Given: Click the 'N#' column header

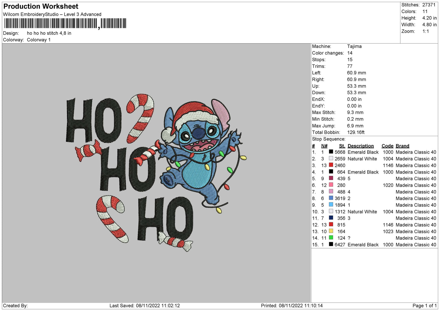Looking at the screenshot, I should (x=324, y=146).
